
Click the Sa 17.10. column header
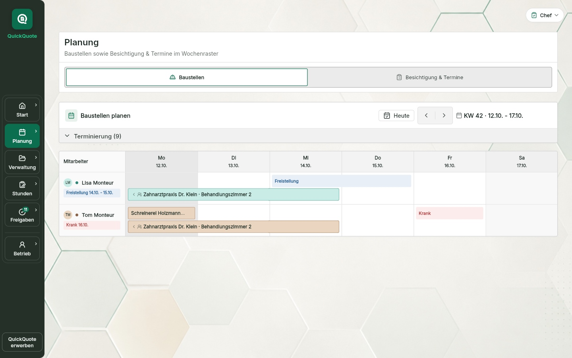[522, 161]
